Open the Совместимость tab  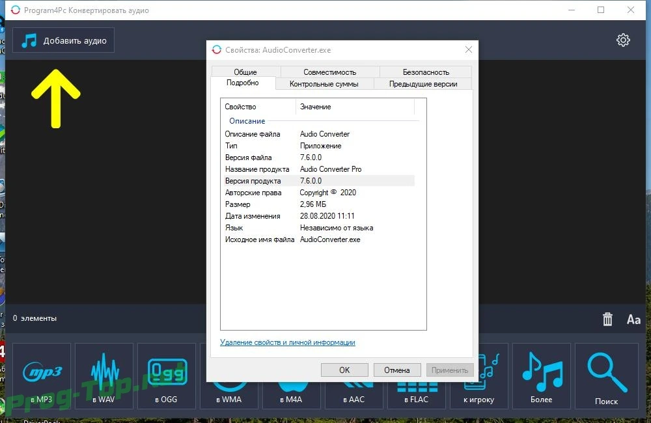329,72
